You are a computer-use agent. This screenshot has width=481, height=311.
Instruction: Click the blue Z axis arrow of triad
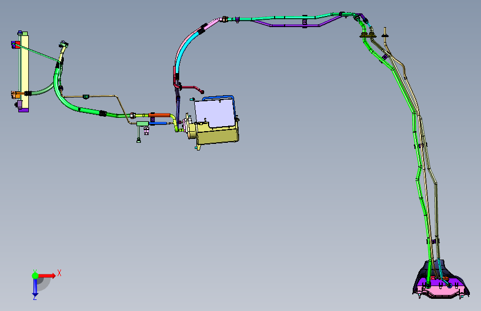pos(35,288)
